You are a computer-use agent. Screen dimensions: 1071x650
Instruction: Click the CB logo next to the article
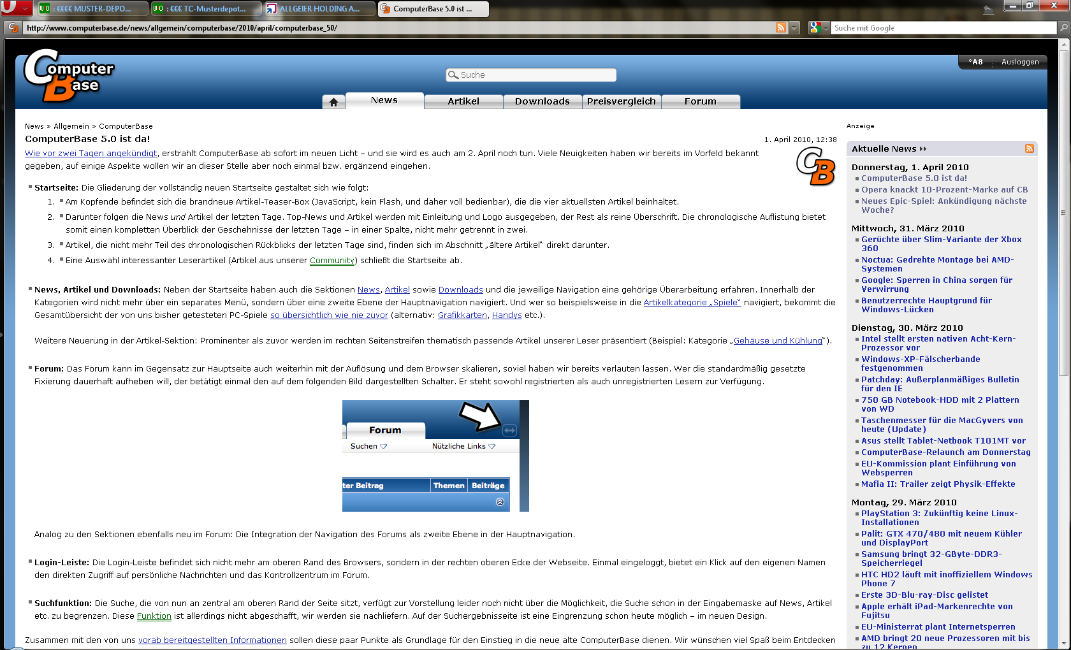pyautogui.click(x=815, y=166)
